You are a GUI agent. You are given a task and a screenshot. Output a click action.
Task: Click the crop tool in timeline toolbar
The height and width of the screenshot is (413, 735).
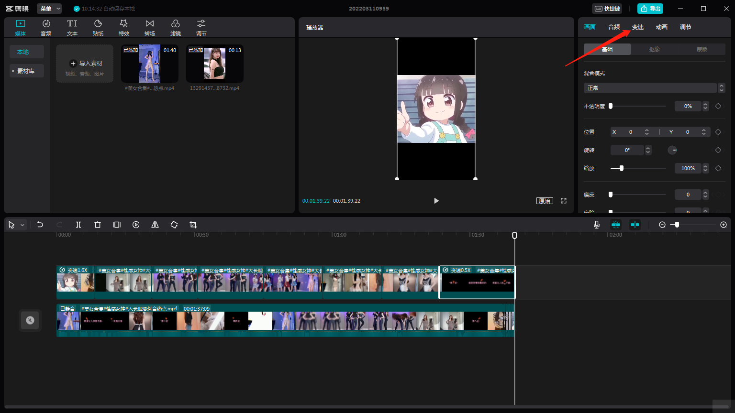pos(193,225)
